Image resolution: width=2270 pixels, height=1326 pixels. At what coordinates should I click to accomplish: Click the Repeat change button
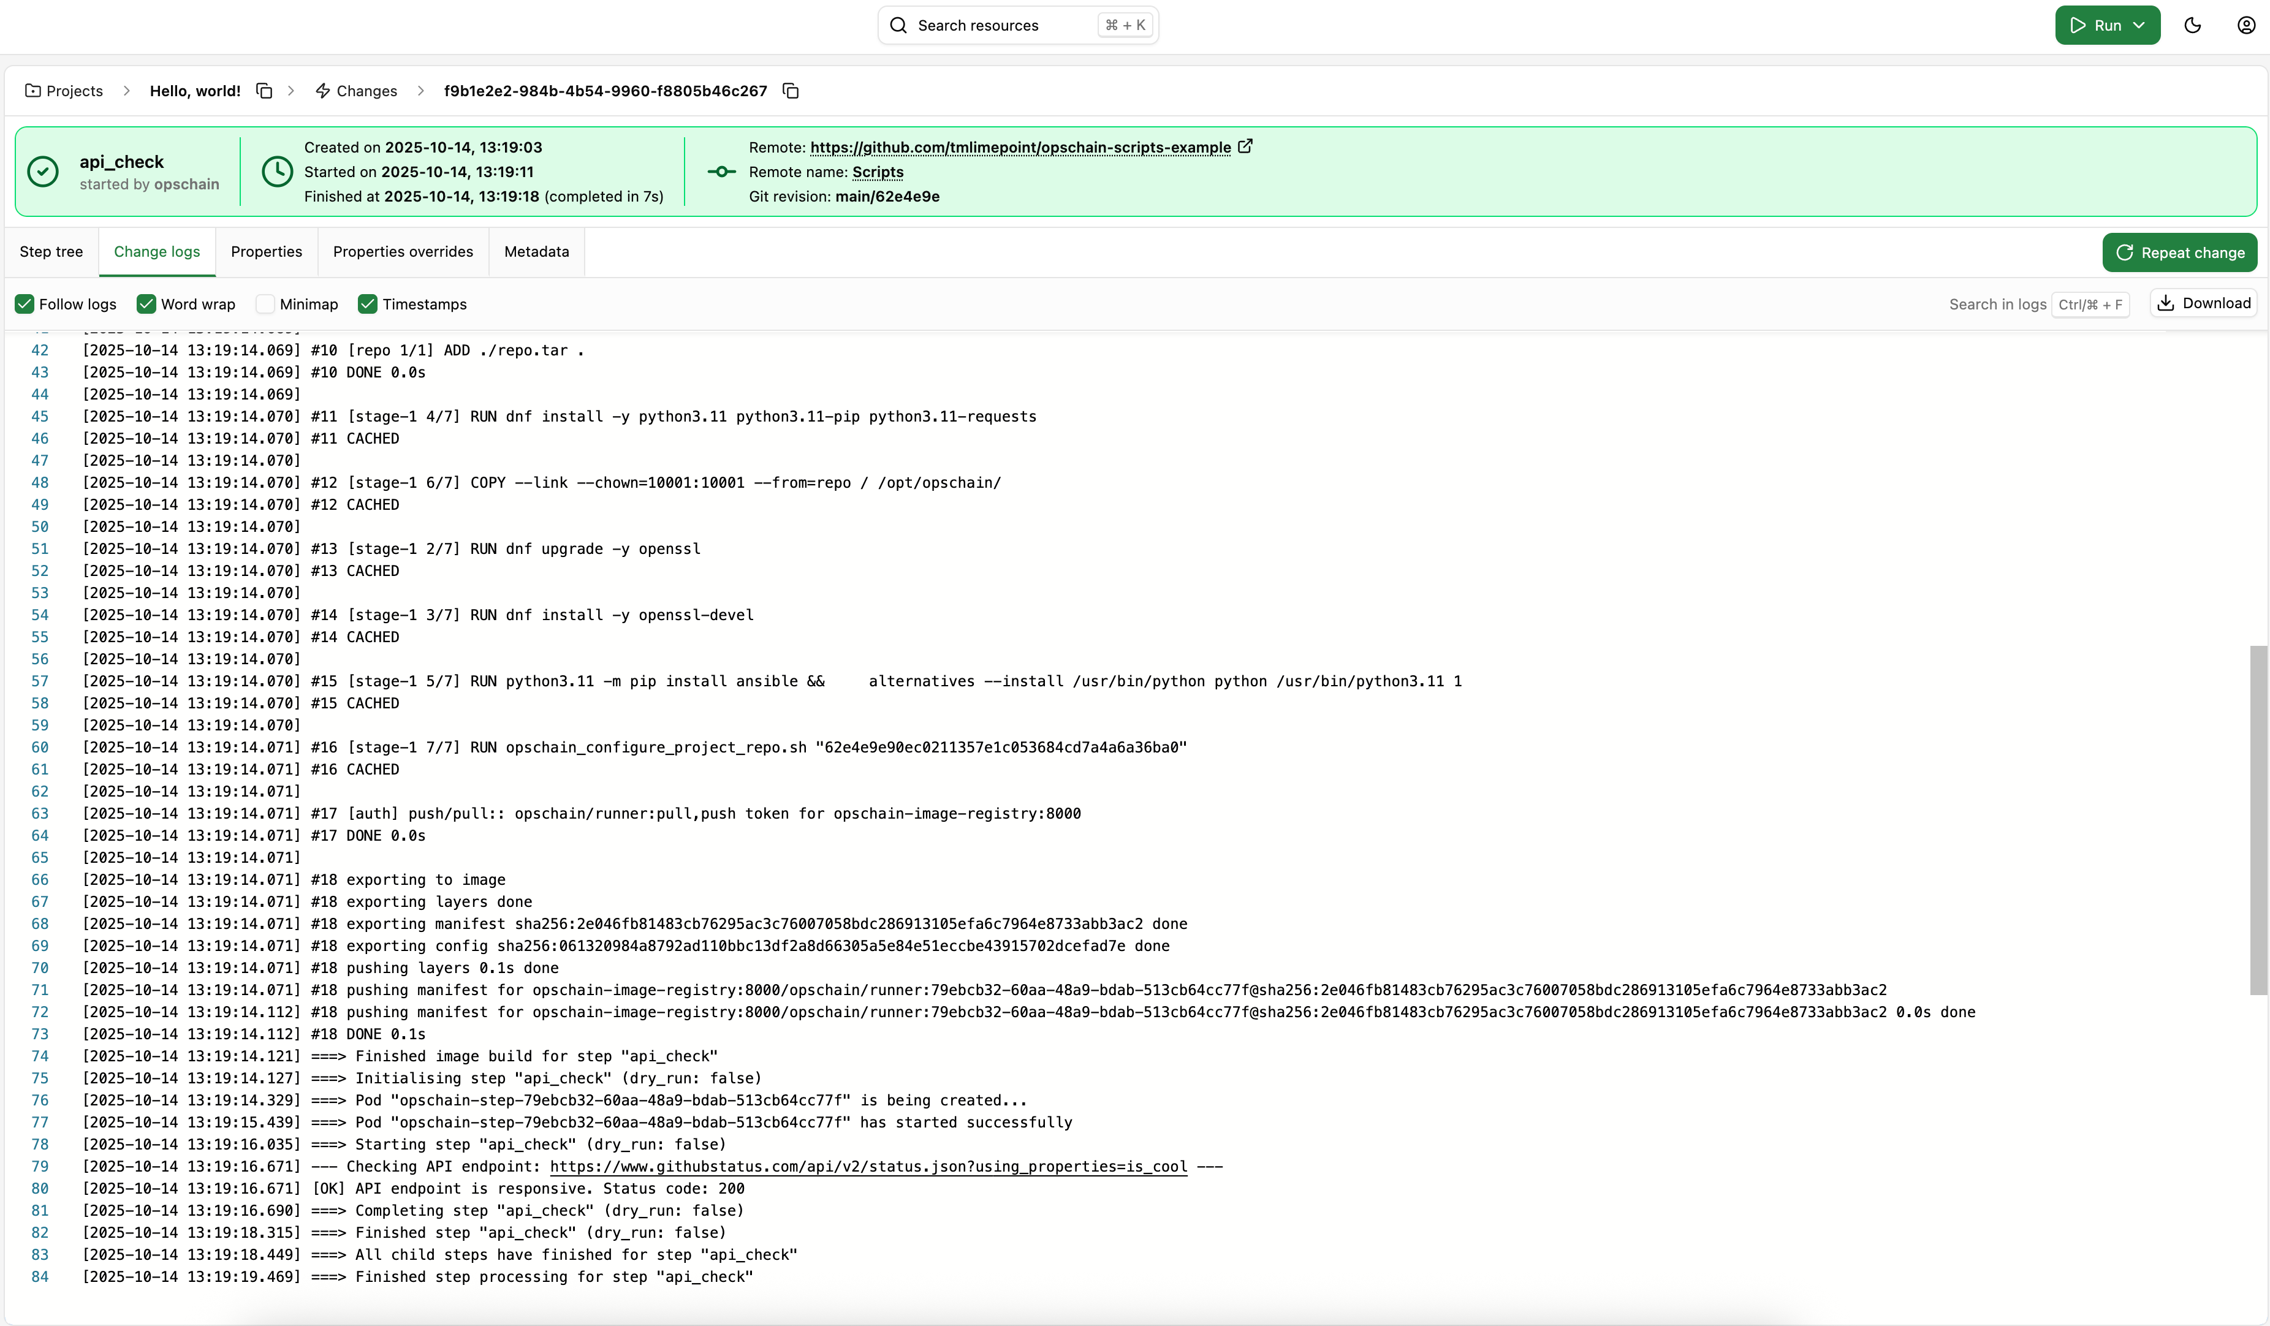2180,252
